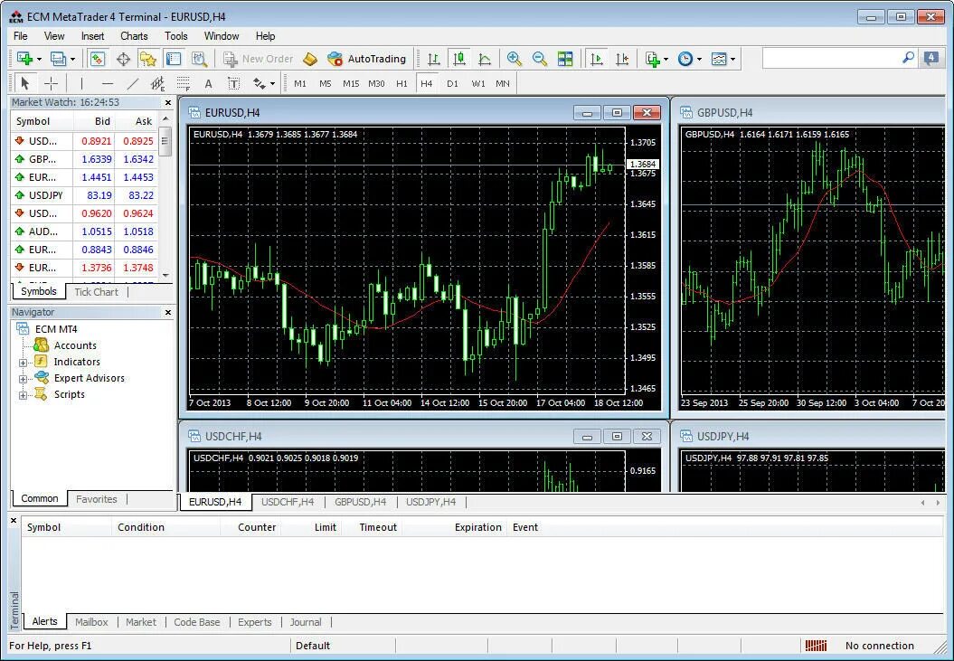This screenshot has width=954, height=661.
Task: Close the Navigator panel
Action: [168, 312]
